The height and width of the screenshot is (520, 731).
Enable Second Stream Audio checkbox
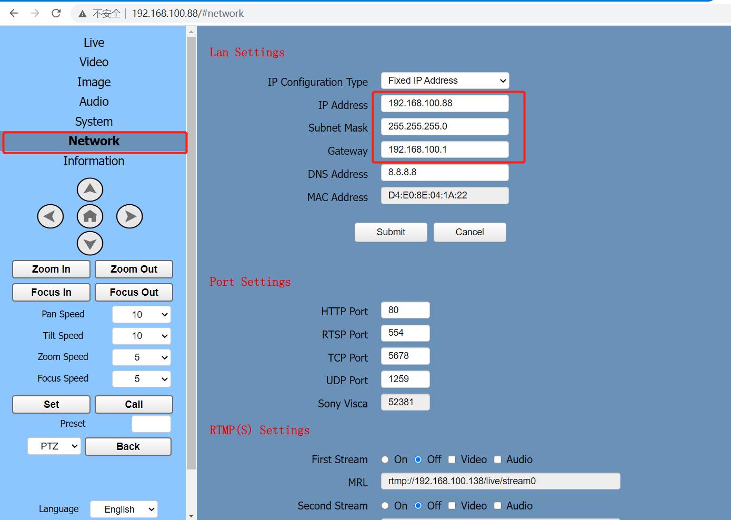click(497, 506)
